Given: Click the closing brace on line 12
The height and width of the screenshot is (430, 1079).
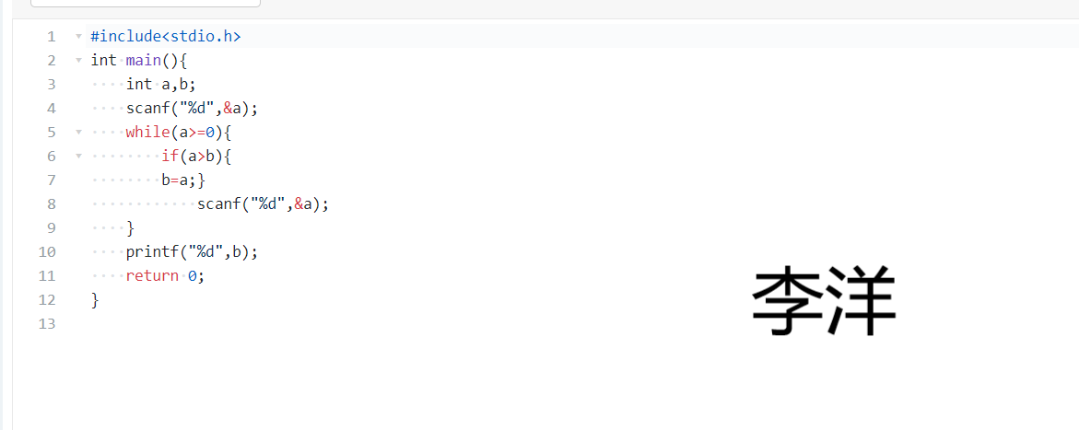Looking at the screenshot, I should point(95,300).
